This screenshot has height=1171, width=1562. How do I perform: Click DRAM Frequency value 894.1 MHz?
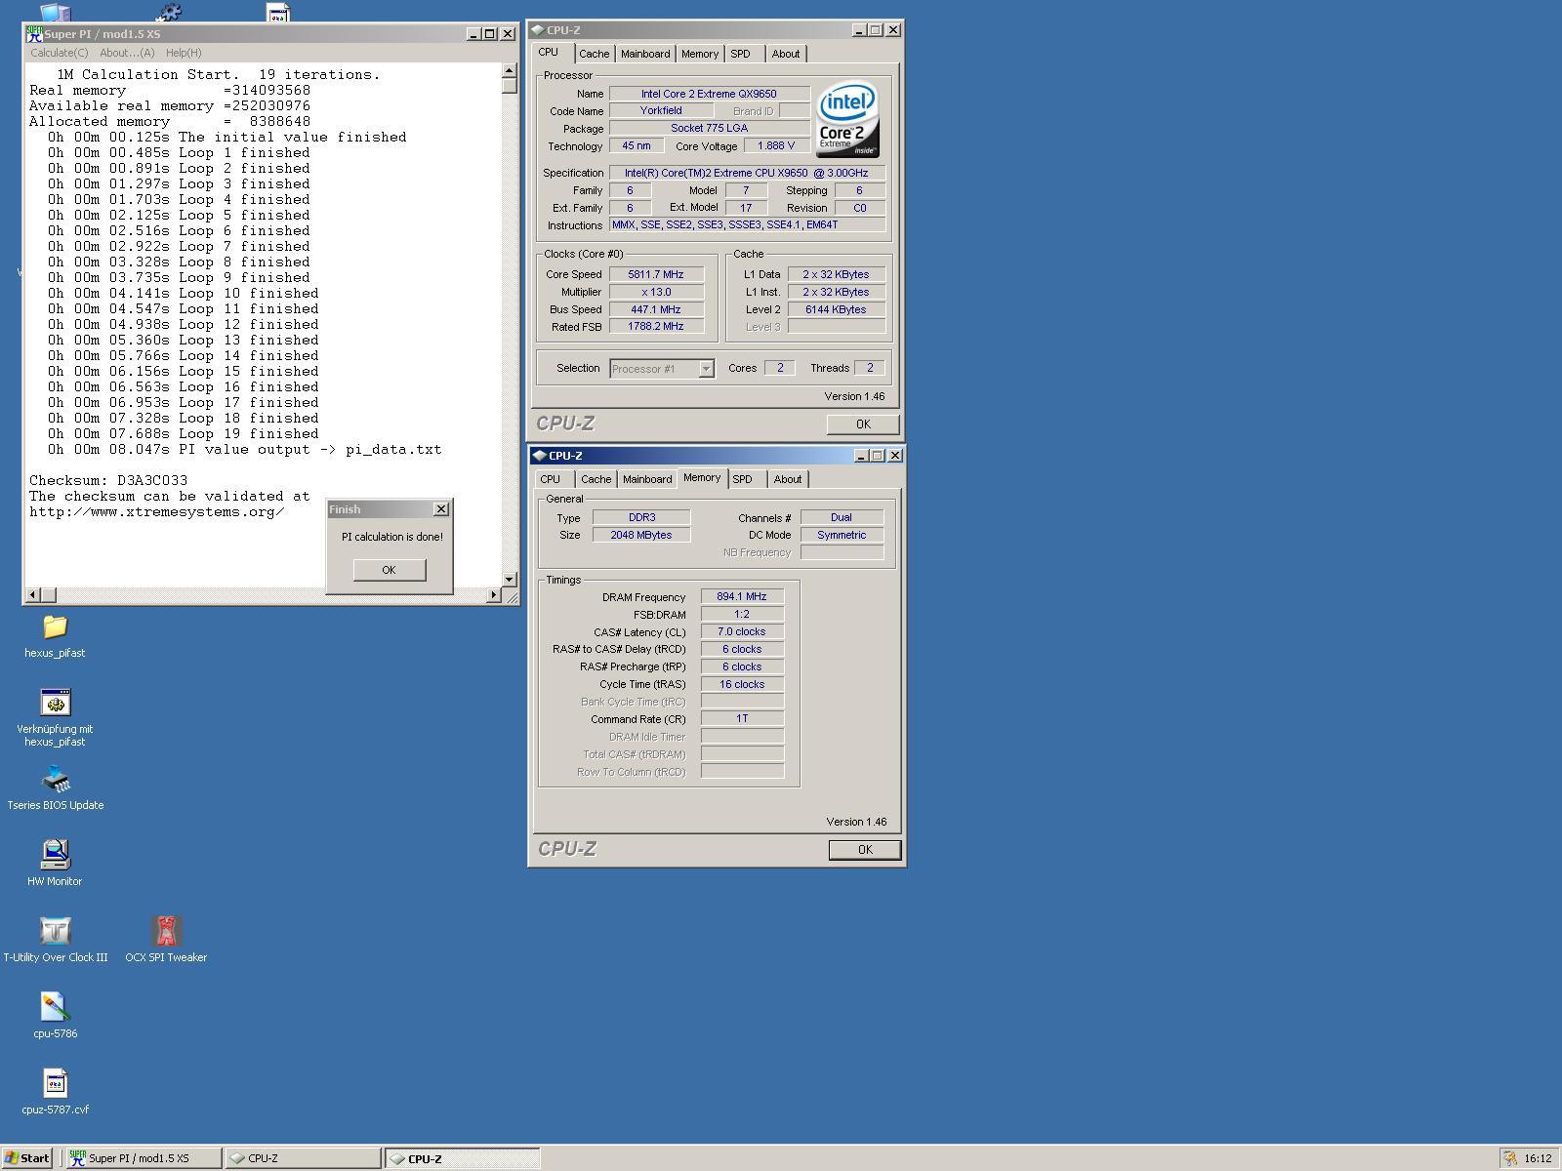[x=742, y=597]
